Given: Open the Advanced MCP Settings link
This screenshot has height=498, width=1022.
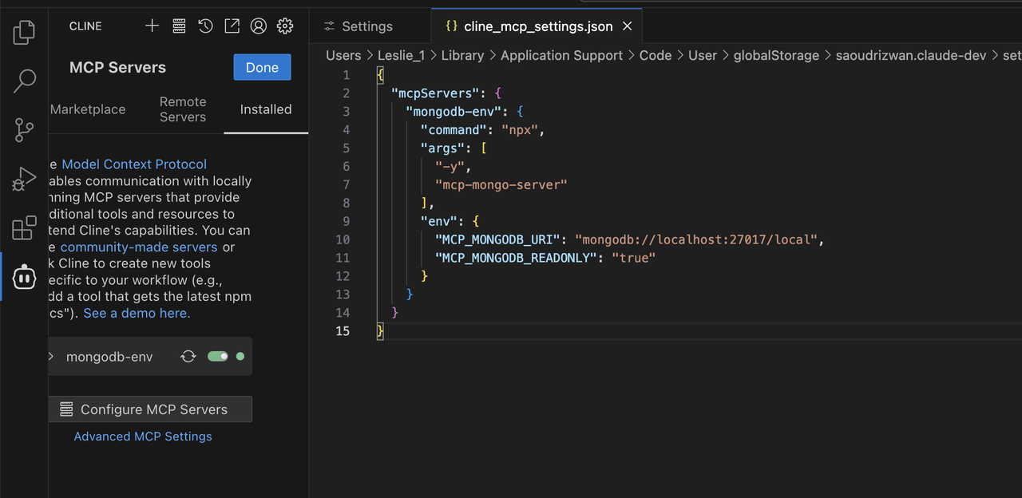Looking at the screenshot, I should point(143,437).
